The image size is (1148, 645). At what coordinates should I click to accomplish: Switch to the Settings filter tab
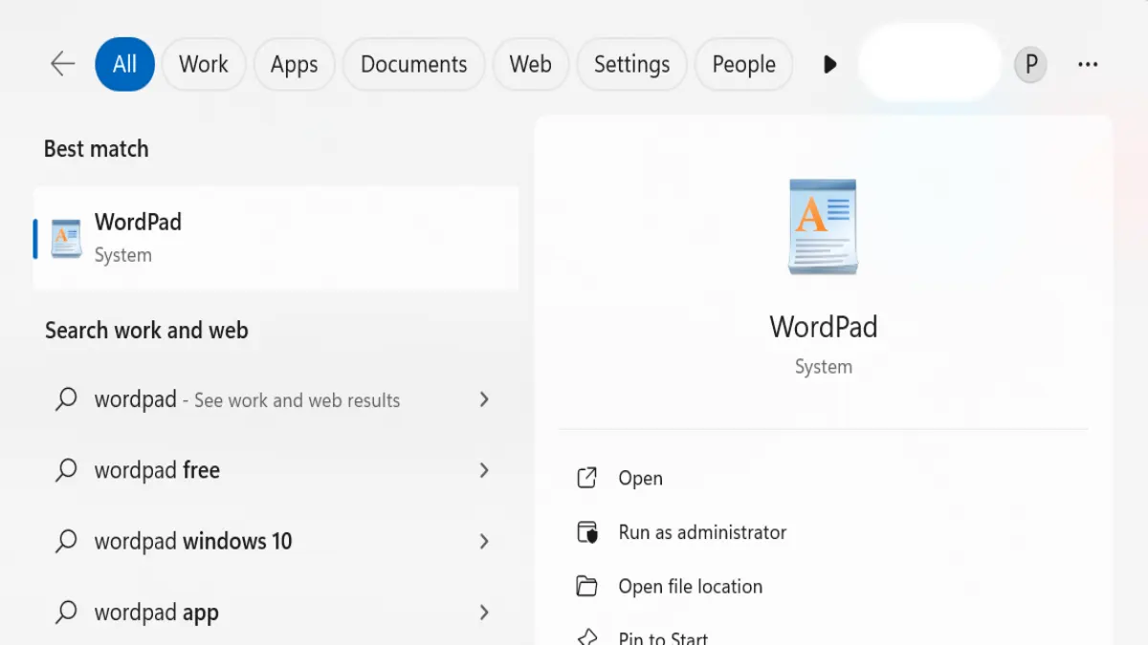[631, 63]
